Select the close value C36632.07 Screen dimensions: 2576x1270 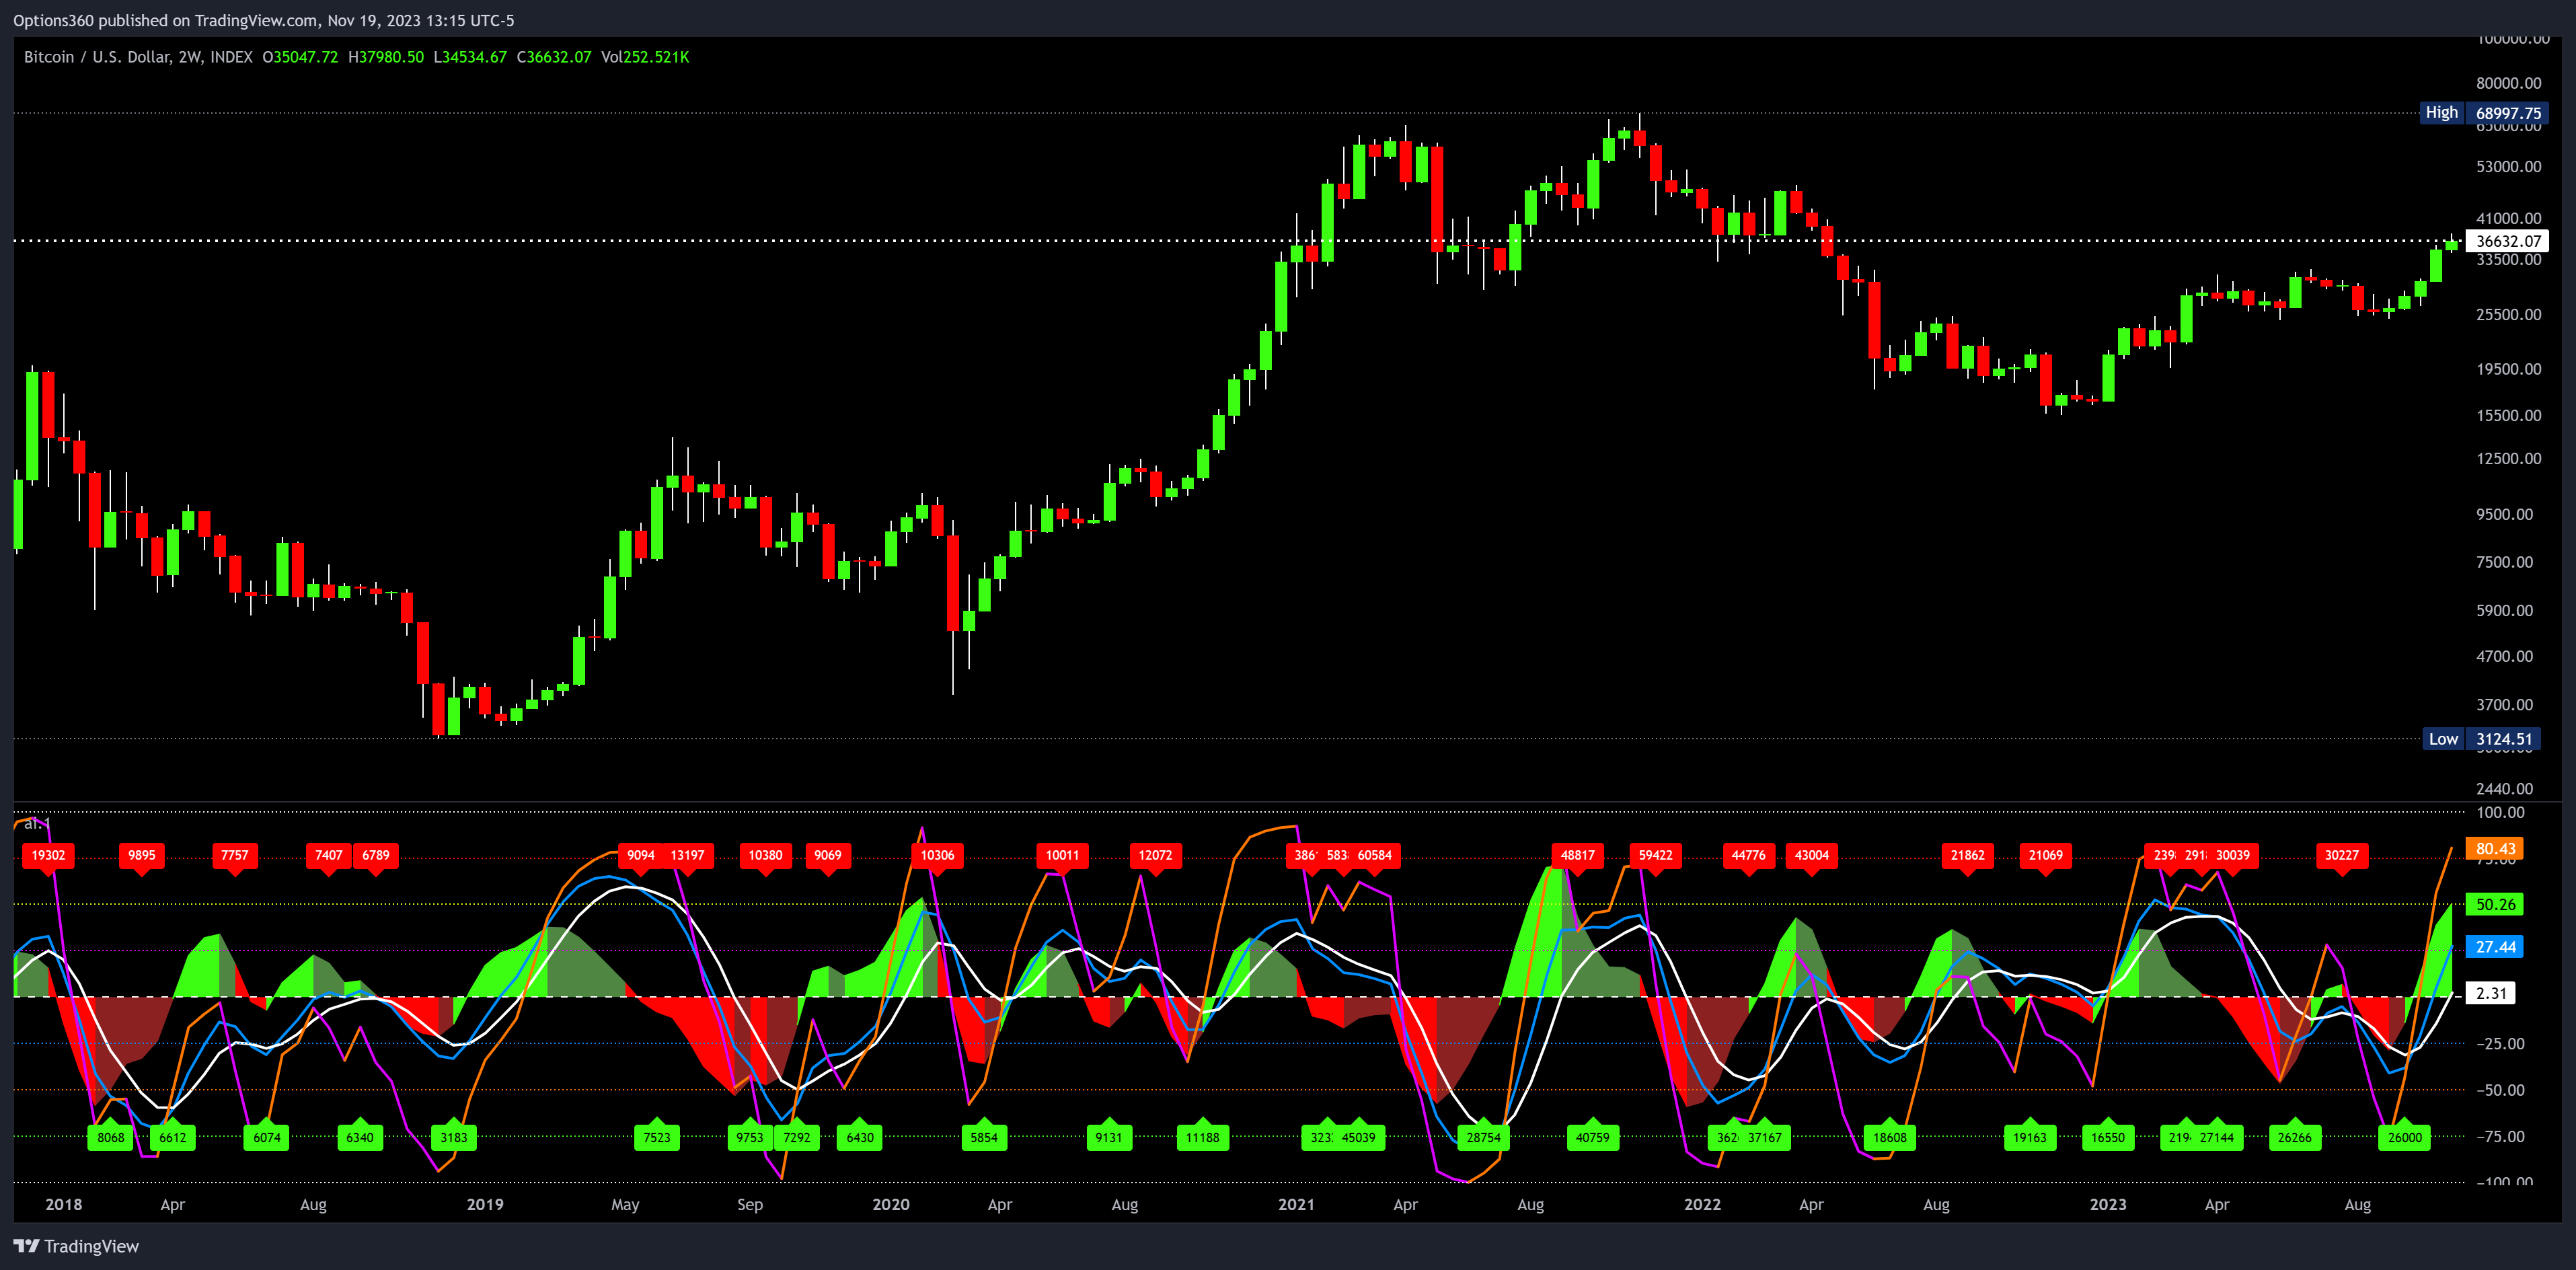554,57
